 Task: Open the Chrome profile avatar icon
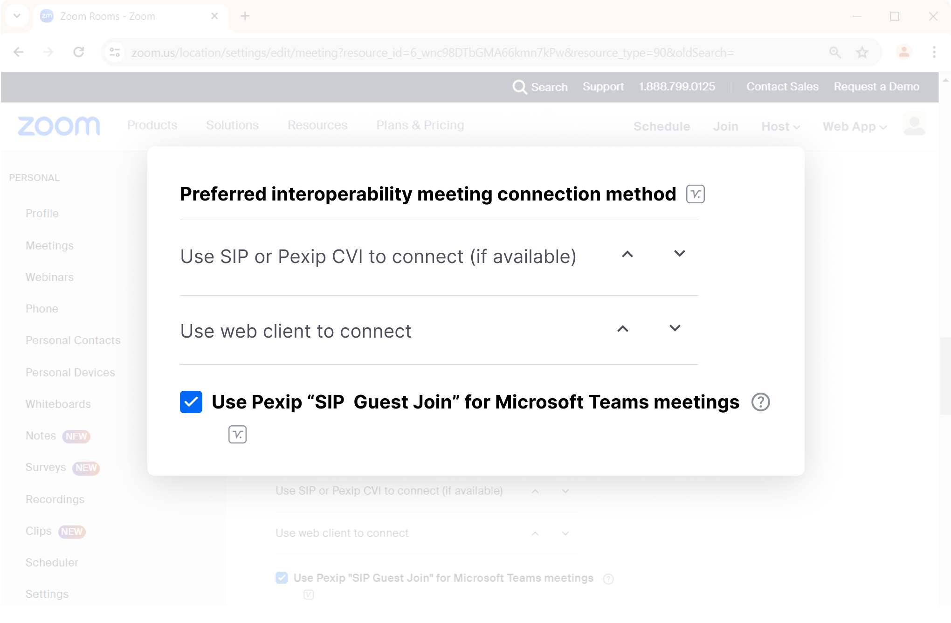pos(904,52)
